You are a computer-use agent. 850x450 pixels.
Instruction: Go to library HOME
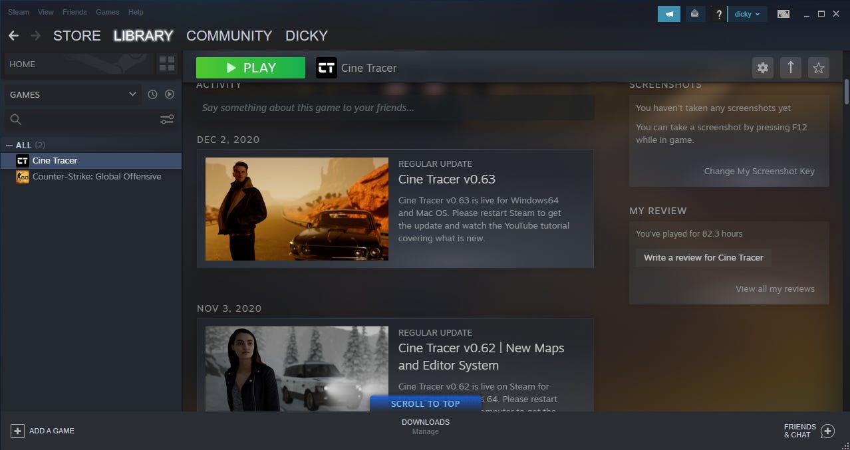(x=78, y=64)
